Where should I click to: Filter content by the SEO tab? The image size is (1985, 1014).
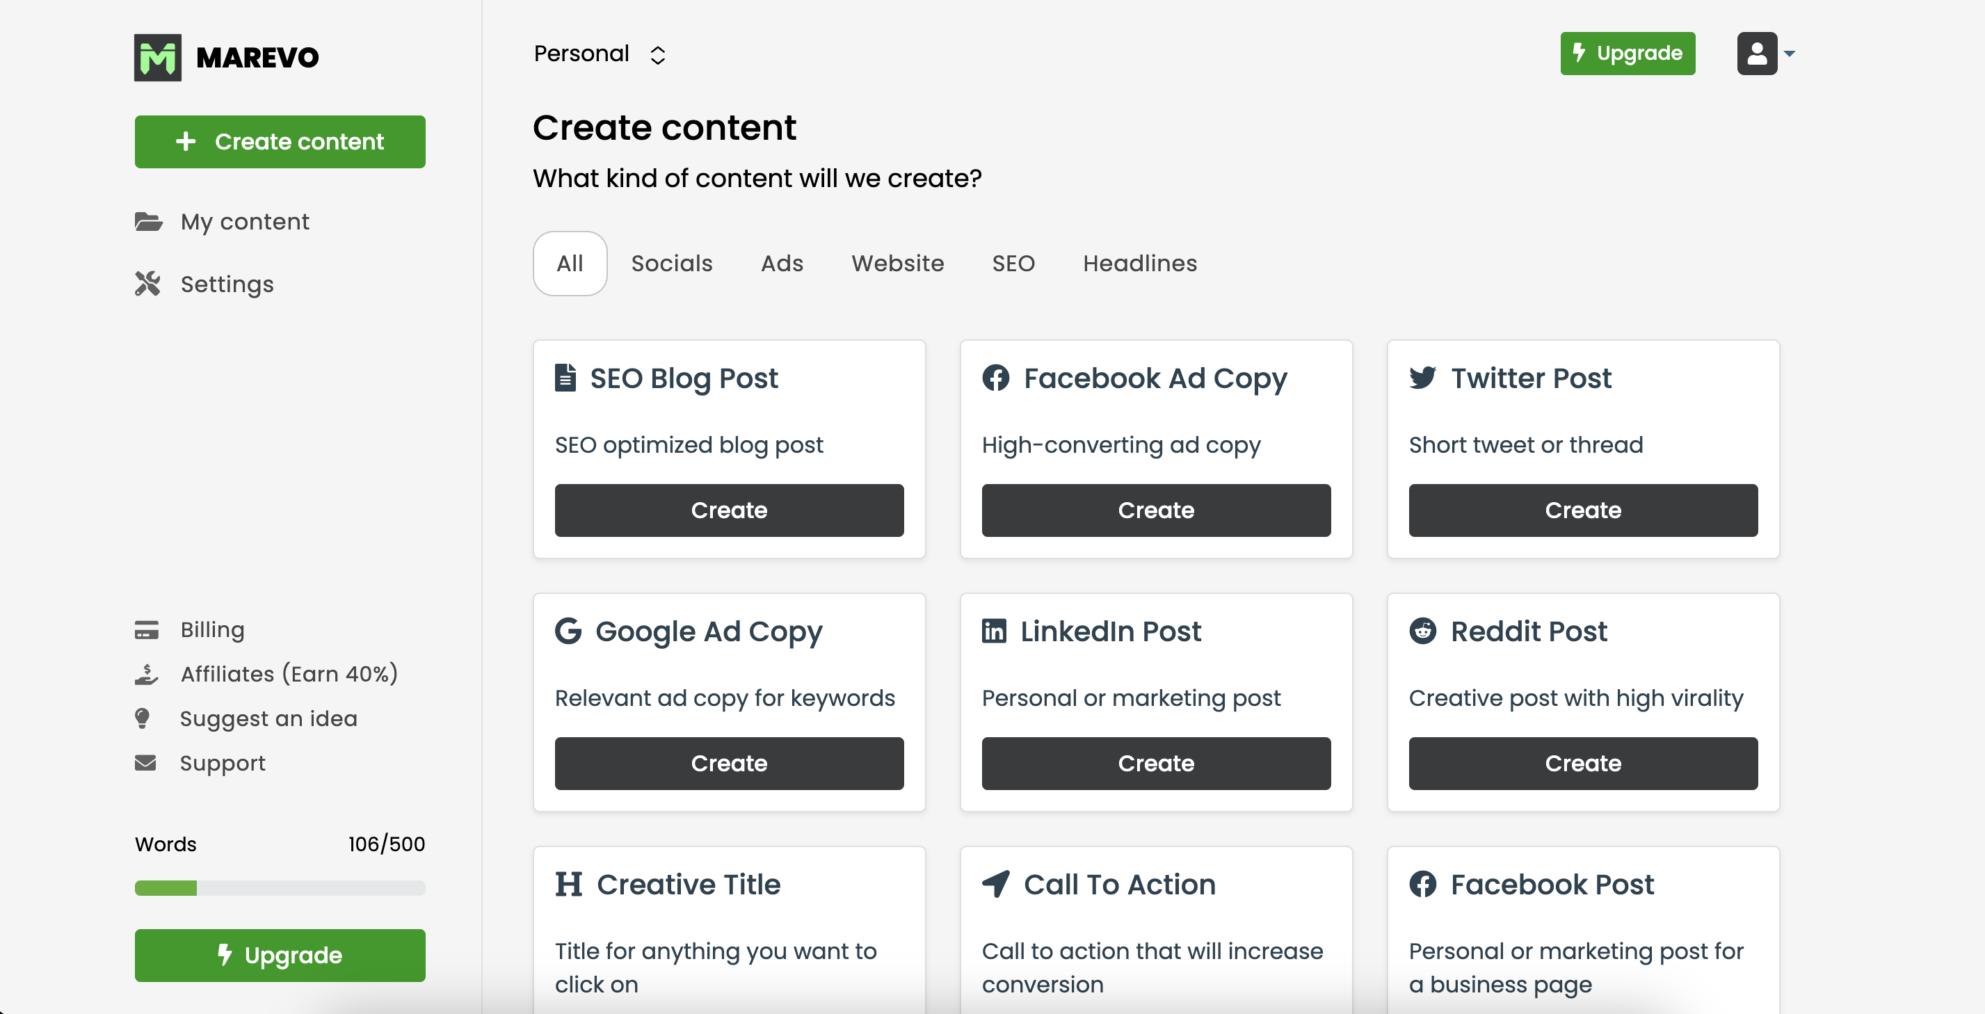tap(1013, 264)
